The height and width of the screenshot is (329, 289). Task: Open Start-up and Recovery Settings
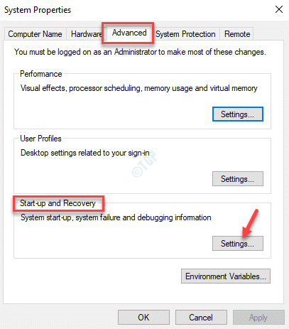point(238,244)
